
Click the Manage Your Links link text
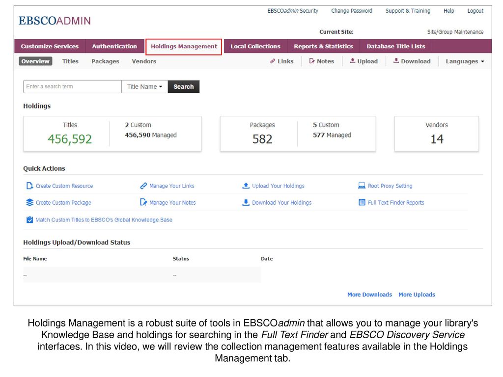(x=171, y=186)
